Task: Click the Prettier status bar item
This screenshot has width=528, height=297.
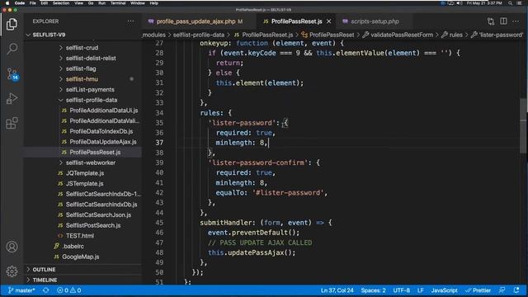Action: tap(478, 290)
